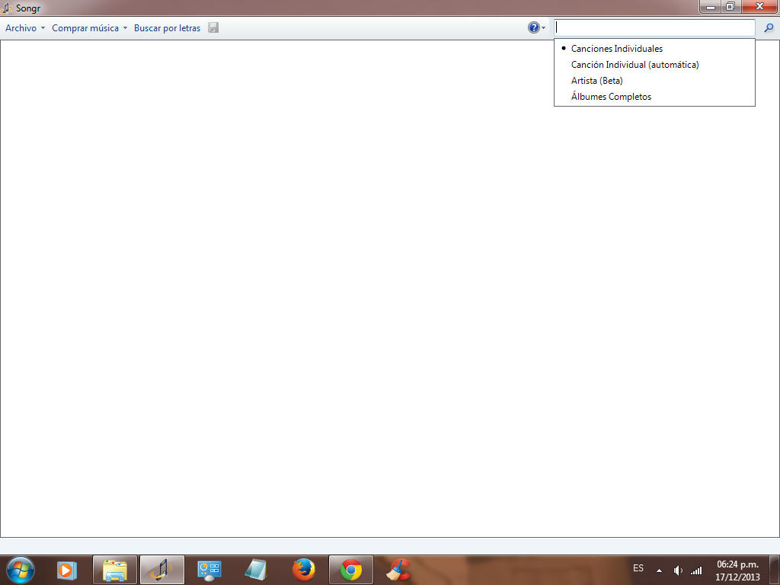
Task: Click the volume speaker icon in system tray
Action: (x=678, y=571)
